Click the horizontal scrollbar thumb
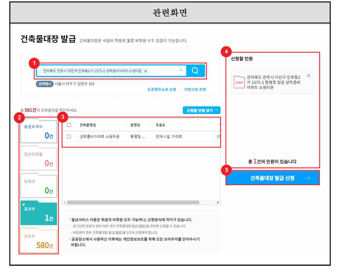 (x=133, y=202)
